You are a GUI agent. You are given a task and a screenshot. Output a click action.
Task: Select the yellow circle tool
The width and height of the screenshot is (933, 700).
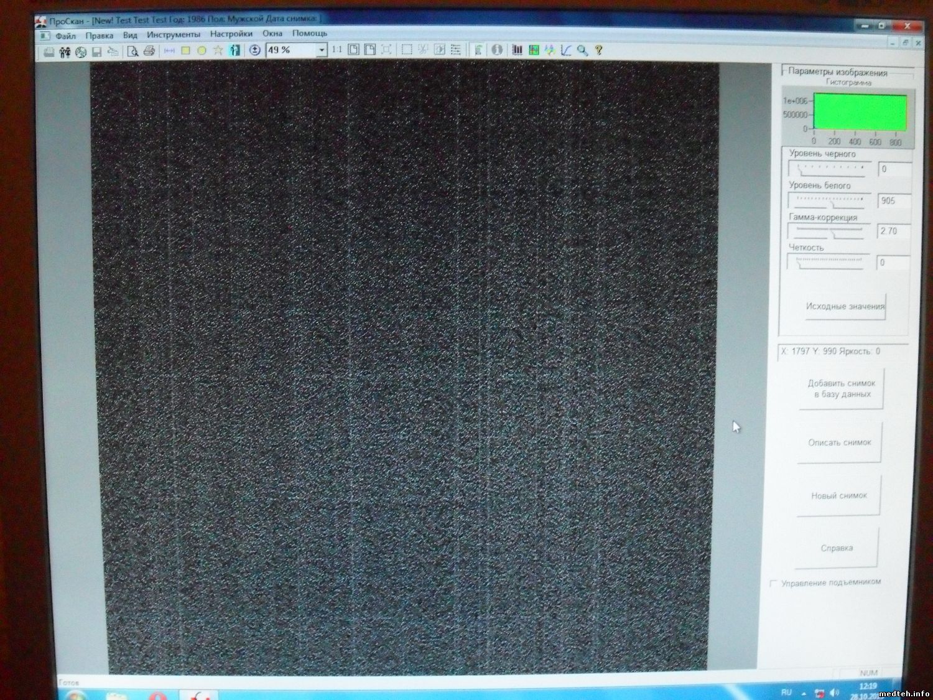(202, 50)
